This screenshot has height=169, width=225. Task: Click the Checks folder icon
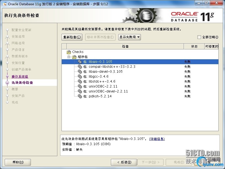click(69, 52)
